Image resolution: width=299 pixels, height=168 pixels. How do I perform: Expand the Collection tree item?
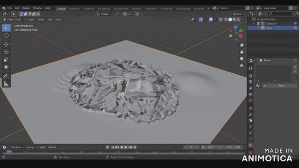pyautogui.click(x=254, y=24)
